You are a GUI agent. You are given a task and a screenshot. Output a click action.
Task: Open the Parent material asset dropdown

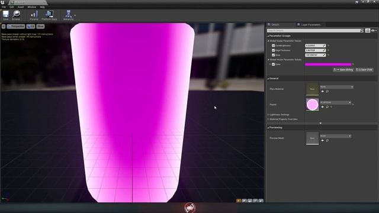(336, 102)
